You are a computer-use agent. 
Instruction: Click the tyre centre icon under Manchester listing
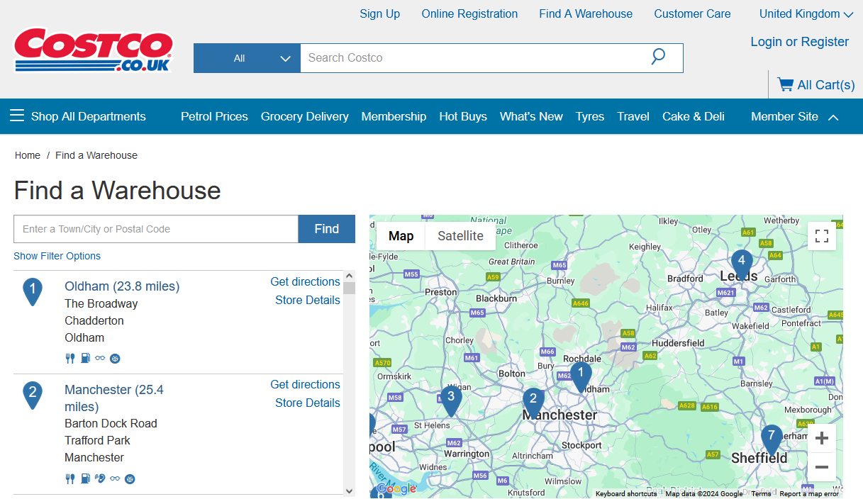130,478
